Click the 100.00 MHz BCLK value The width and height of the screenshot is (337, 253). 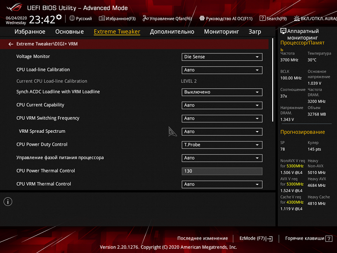pyautogui.click(x=291, y=78)
